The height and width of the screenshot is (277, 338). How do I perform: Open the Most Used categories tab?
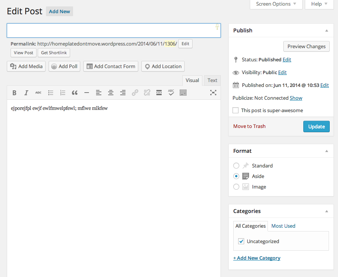tap(283, 226)
